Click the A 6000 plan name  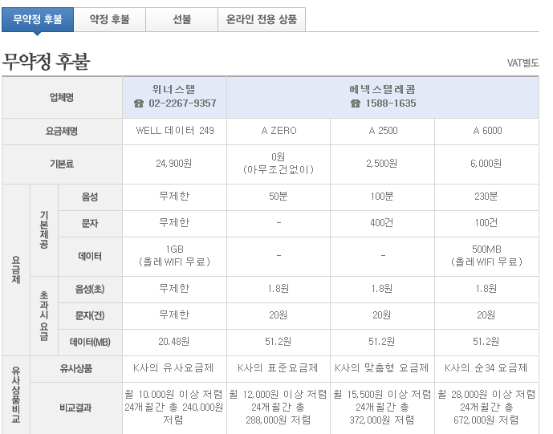point(487,131)
